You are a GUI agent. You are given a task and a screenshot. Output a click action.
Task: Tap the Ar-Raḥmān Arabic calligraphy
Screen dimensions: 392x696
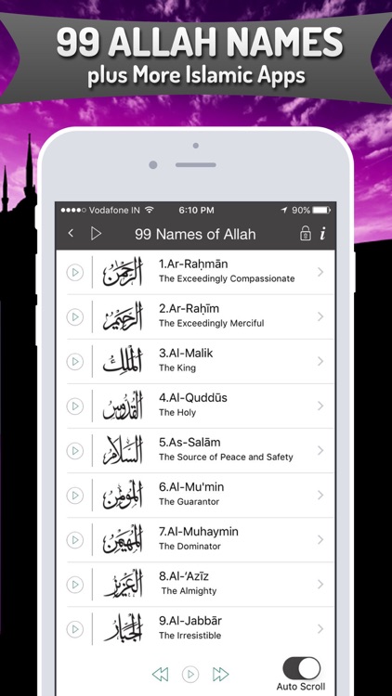[x=123, y=271]
